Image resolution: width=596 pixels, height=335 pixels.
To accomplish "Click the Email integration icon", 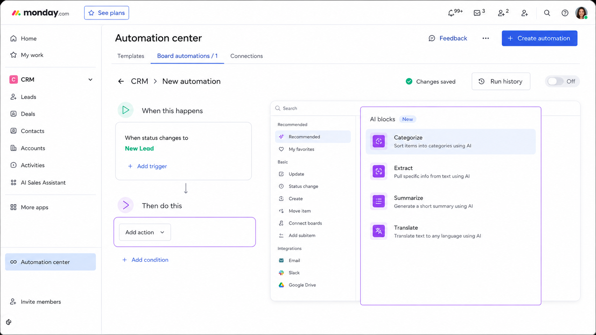I will (x=281, y=261).
